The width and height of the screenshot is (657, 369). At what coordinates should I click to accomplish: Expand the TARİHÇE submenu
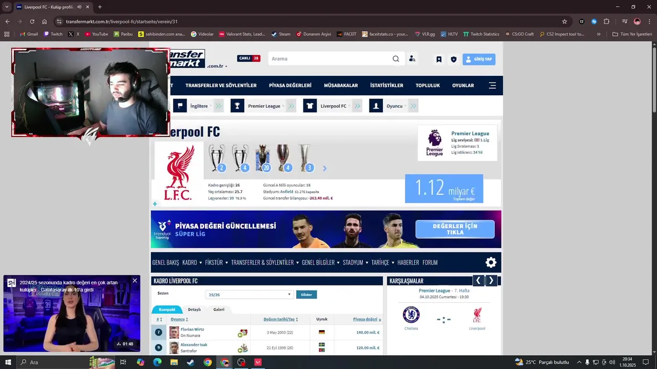[383, 262]
